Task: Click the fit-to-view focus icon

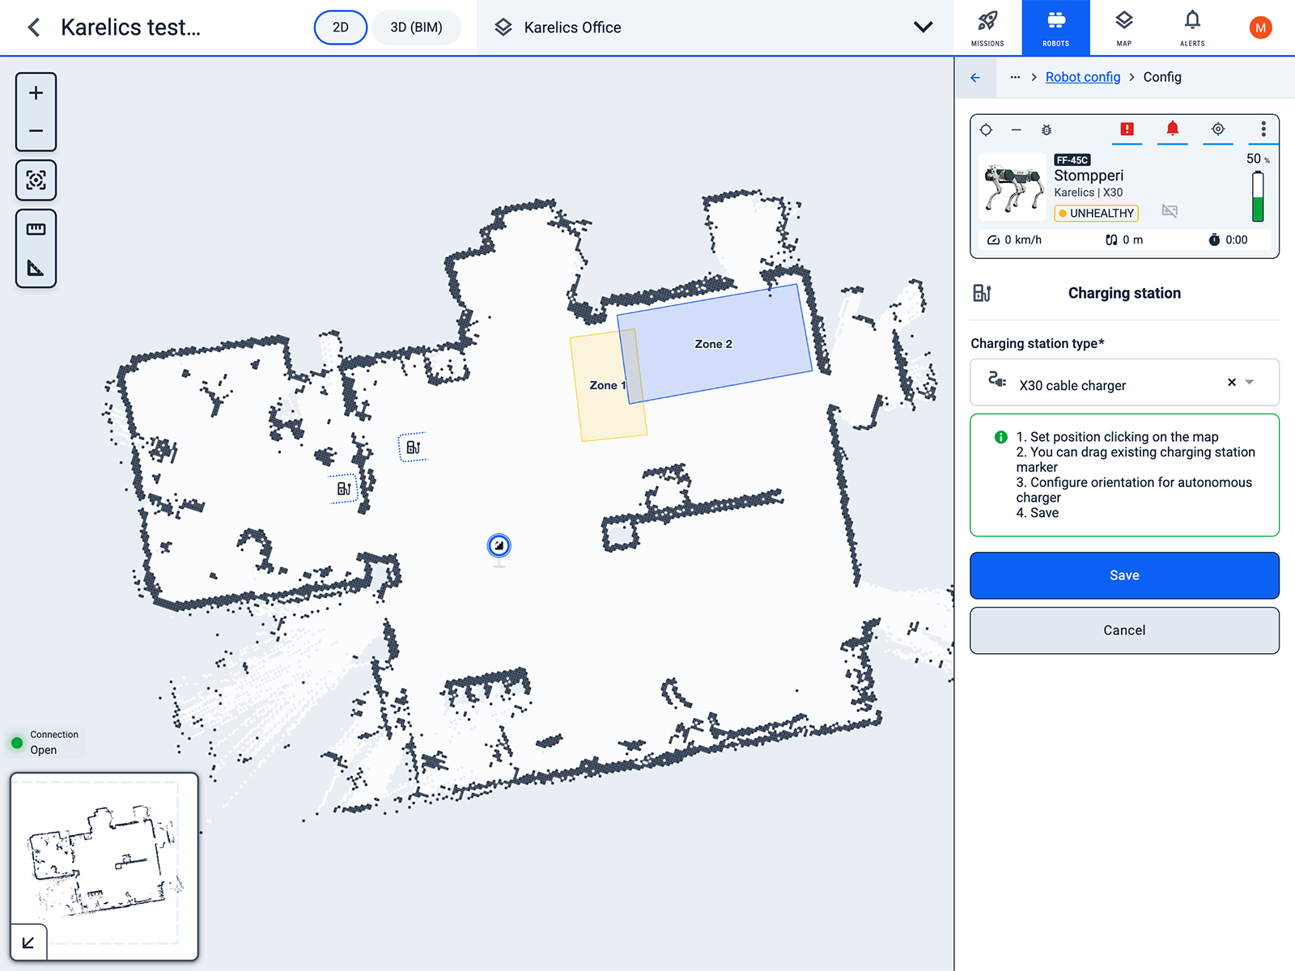Action: pyautogui.click(x=36, y=180)
